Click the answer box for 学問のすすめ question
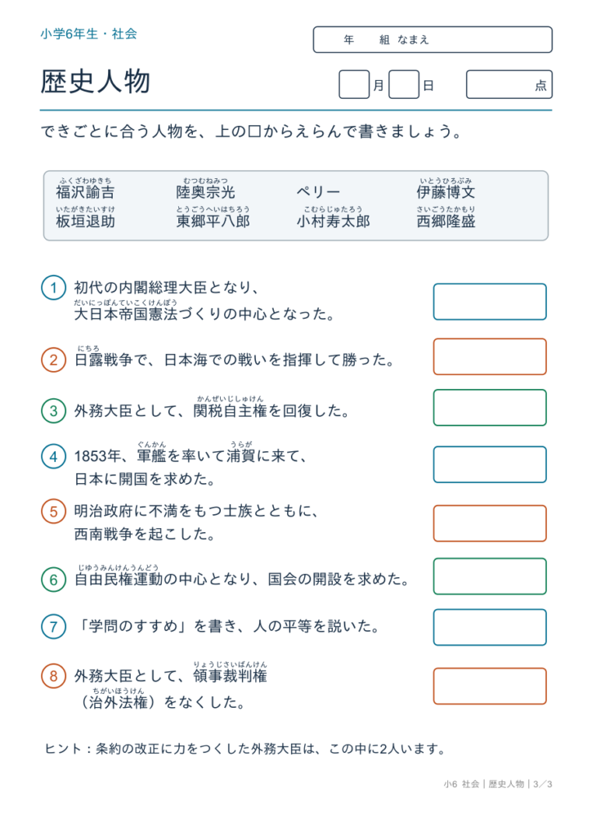Screen dimensions: 592x837 (490, 627)
